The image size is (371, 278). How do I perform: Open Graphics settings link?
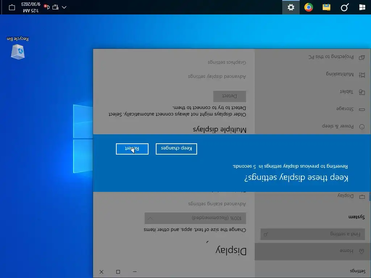pos(227,62)
